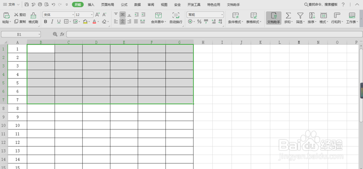Viewport: 363px width, 169px height.
Task: Toggle Underline formatting
Action: coord(59,22)
